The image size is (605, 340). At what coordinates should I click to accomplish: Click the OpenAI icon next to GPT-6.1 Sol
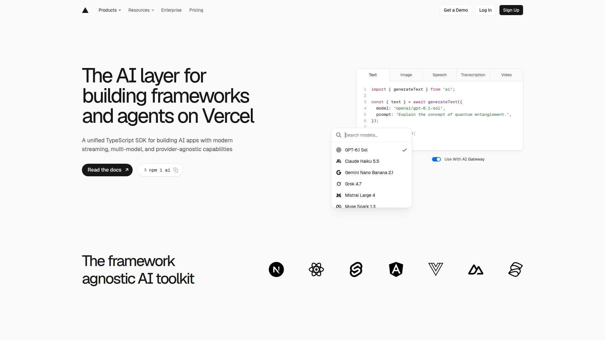tap(339, 150)
